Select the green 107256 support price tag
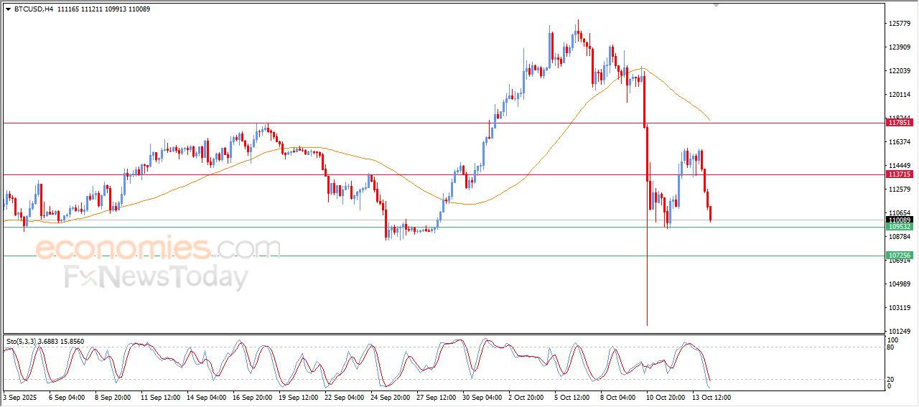The image size is (919, 407). pos(900,256)
